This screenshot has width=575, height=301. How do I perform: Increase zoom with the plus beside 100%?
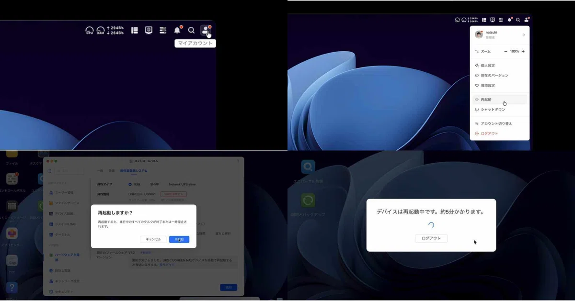(x=523, y=51)
